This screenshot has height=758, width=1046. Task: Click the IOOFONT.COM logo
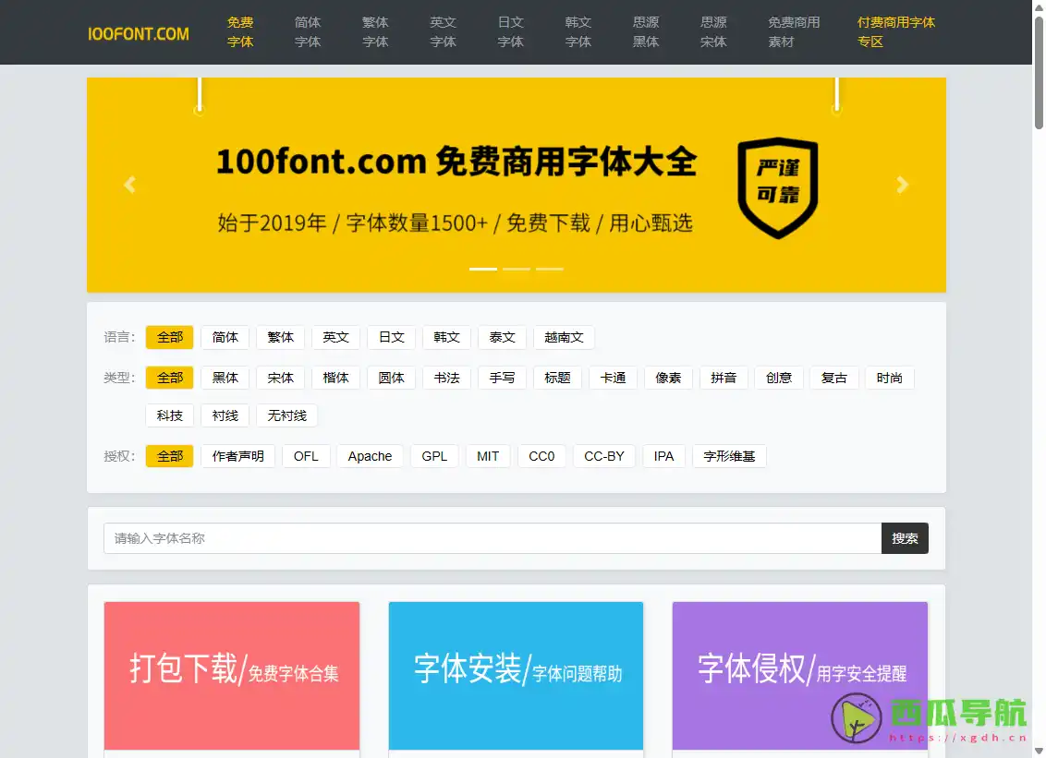point(138,32)
